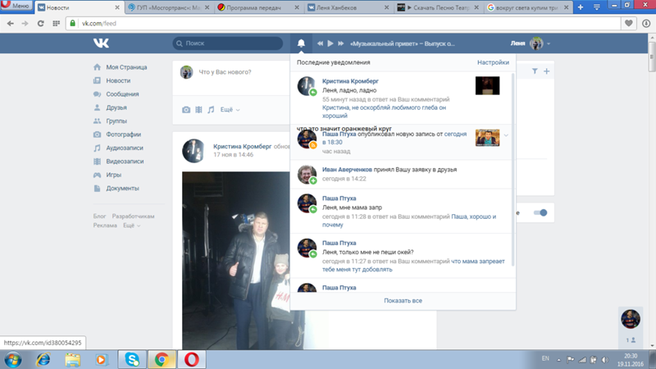Click the news feed filter funnel icon
Screen dimensions: 656x369
pos(535,71)
